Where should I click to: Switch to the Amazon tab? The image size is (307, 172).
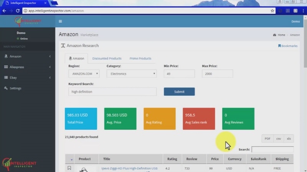(x=76, y=58)
